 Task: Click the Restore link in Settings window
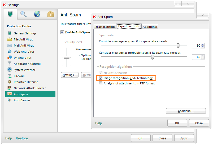point(22,138)
